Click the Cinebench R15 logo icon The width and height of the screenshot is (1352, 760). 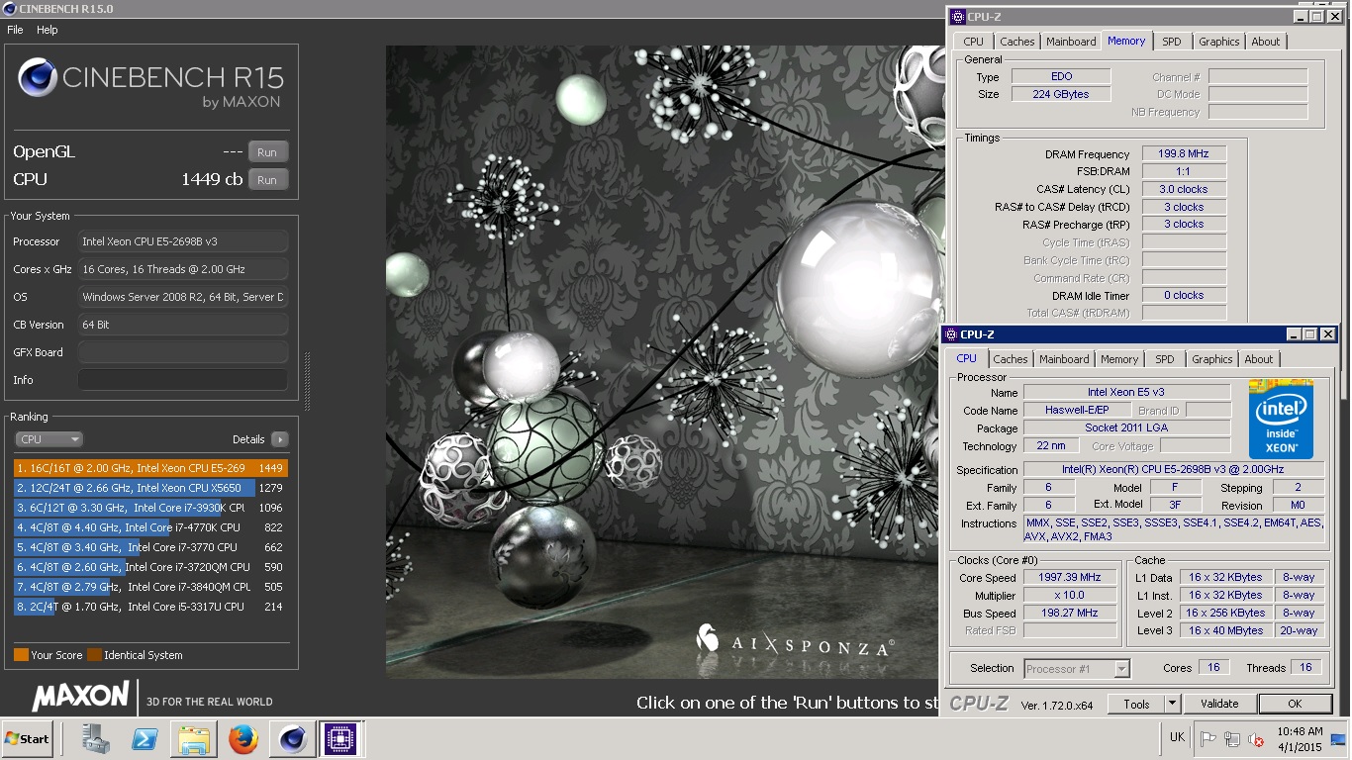[x=38, y=77]
